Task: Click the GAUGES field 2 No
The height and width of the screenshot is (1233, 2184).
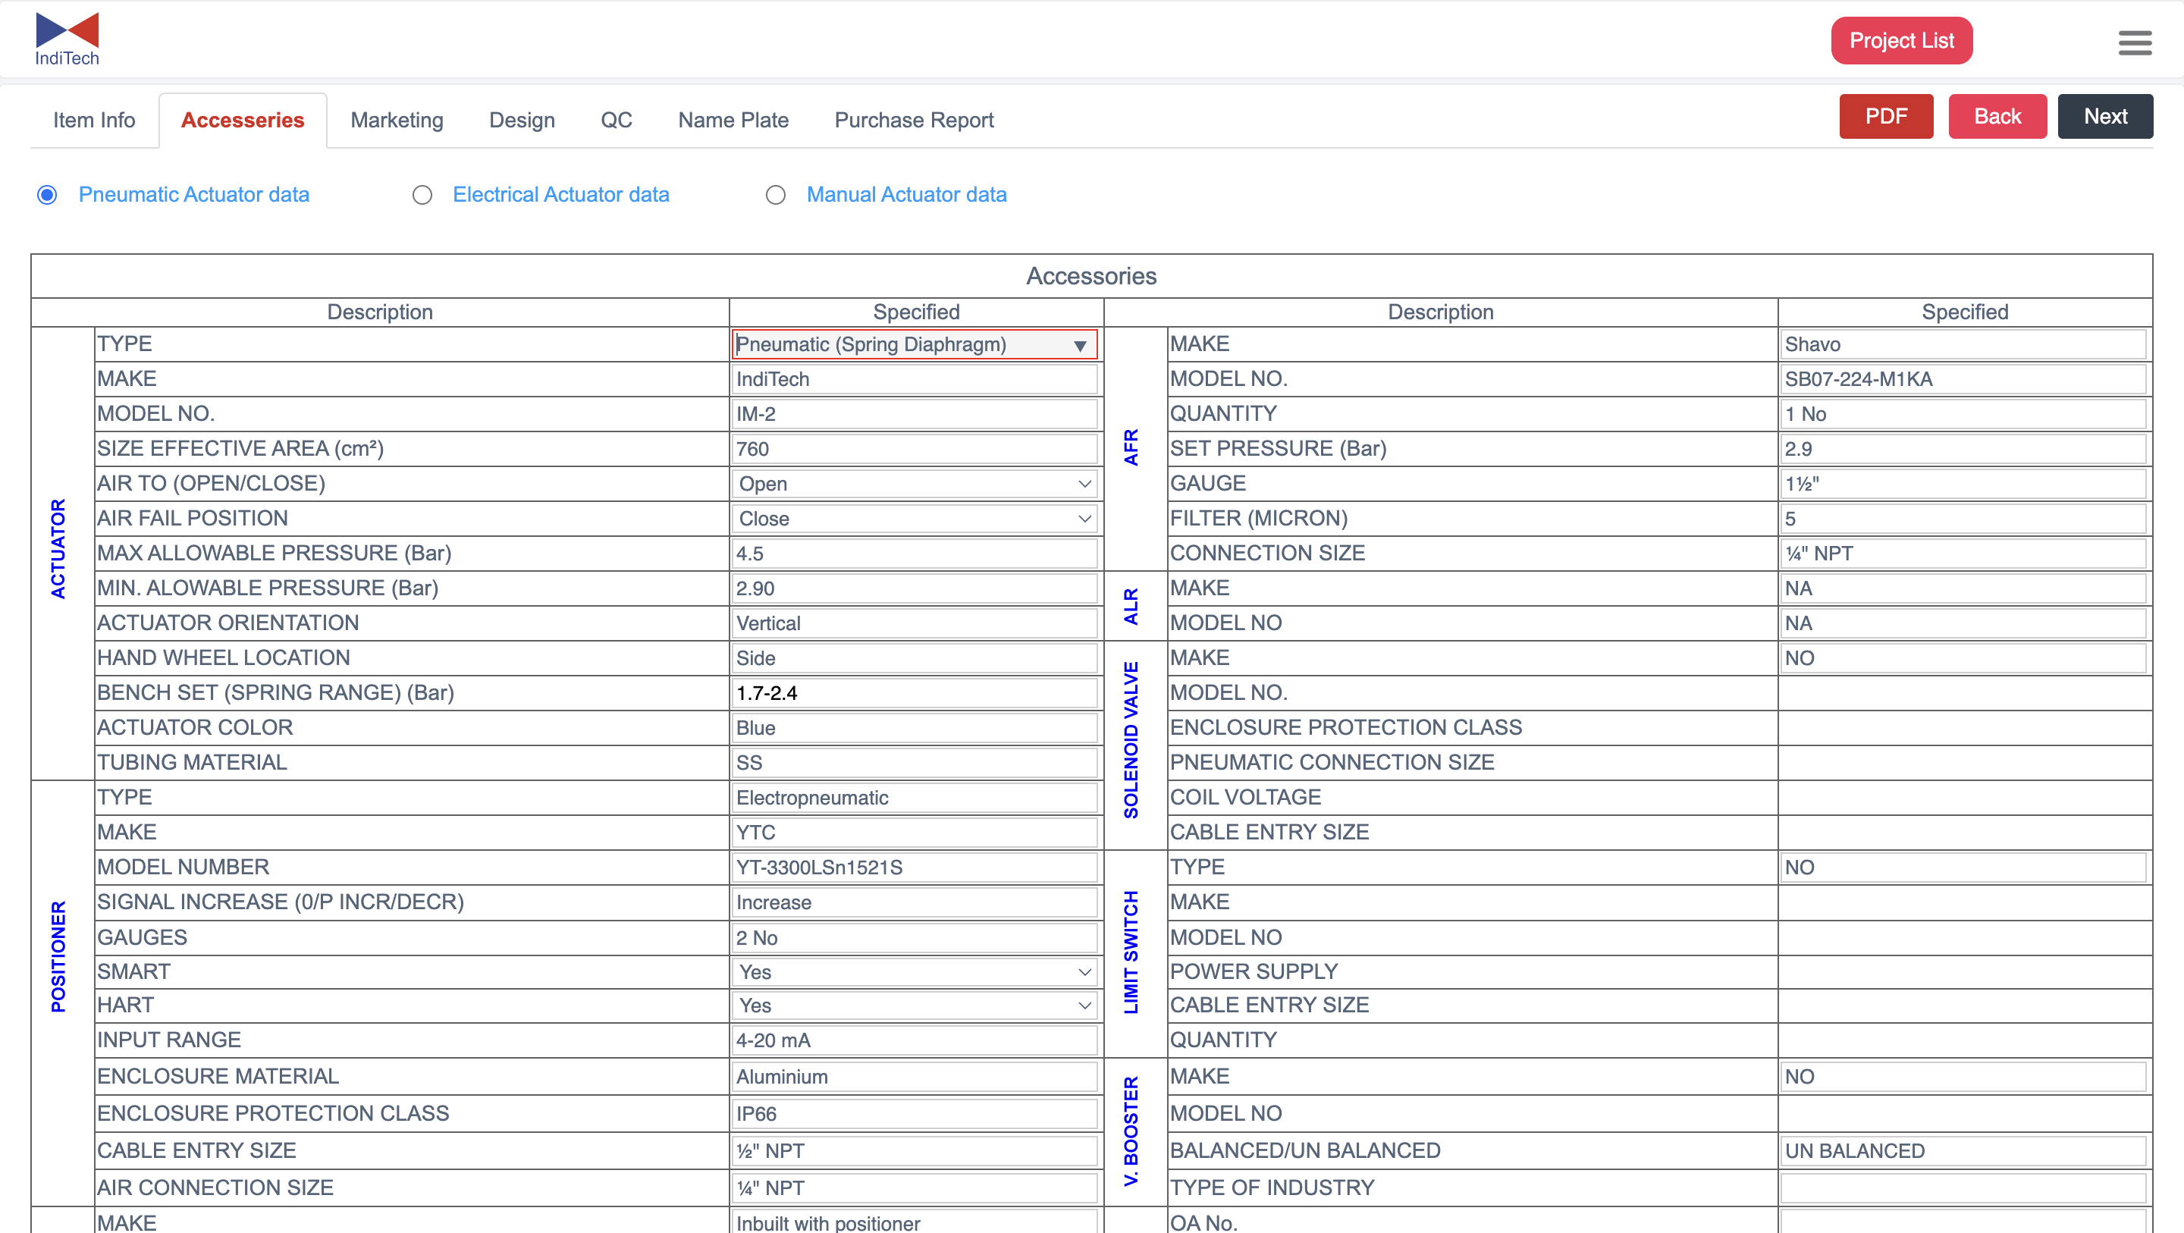Action: [x=914, y=938]
